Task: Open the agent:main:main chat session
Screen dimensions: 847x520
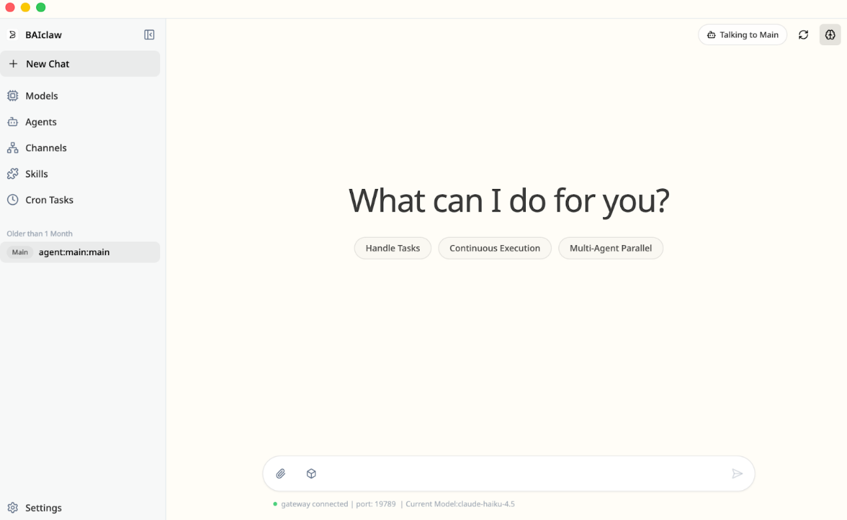Action: point(74,252)
